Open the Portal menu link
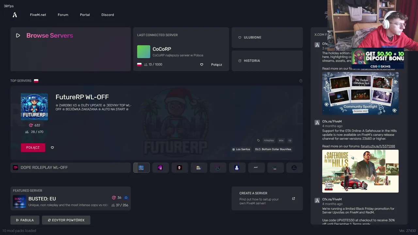Image resolution: width=418 pixels, height=235 pixels. coord(85,15)
